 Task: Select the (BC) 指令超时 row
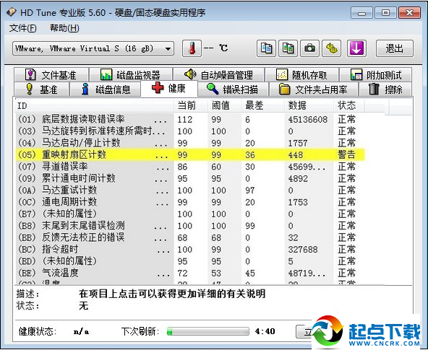click(x=190, y=249)
